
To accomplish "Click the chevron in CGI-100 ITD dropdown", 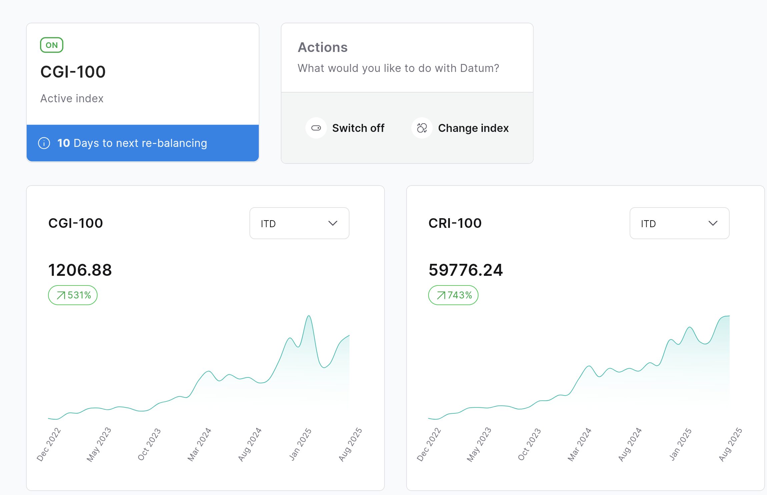I will pos(333,223).
